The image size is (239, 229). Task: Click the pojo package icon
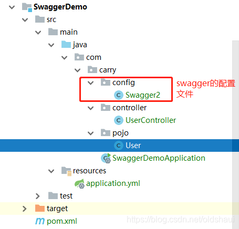[x=106, y=133]
